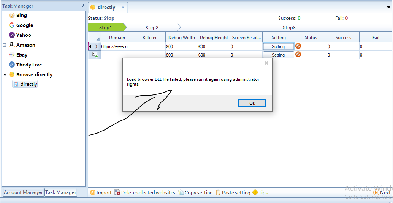
Task: Close the error message dialog
Action: tap(266, 63)
